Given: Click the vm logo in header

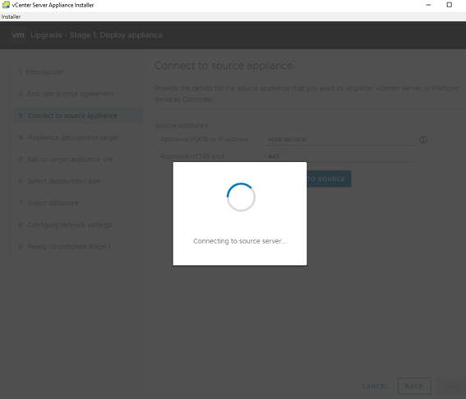Looking at the screenshot, I should pos(18,35).
